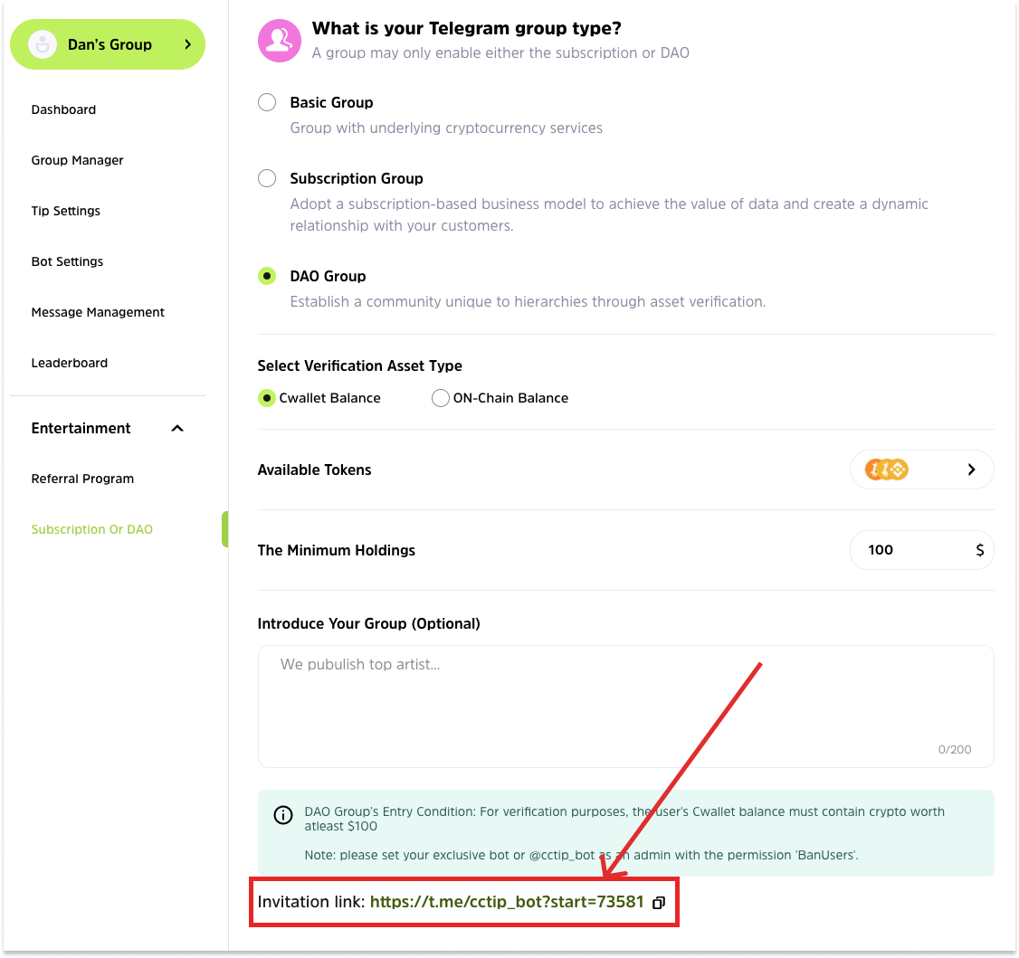
Task: Open the Referral Program page
Action: point(82,479)
